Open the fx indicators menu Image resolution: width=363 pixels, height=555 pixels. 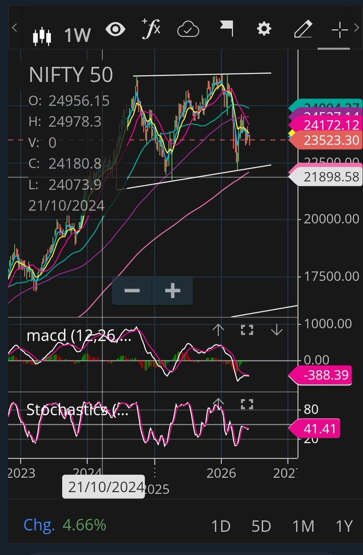pos(151,29)
